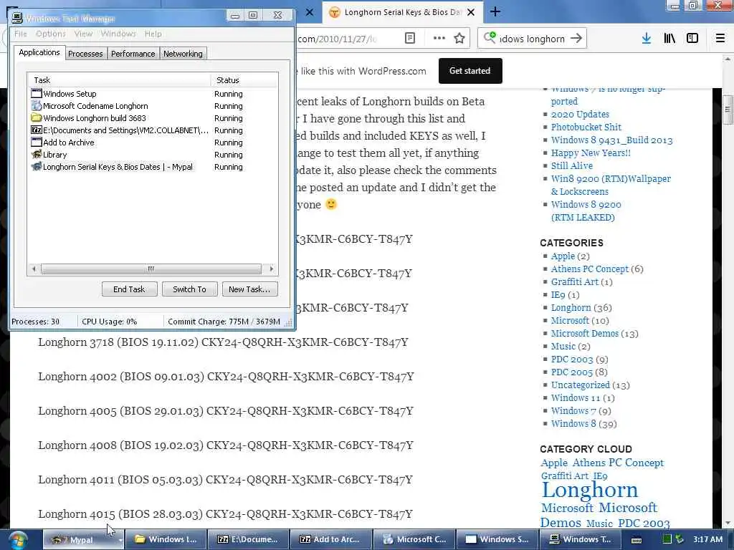This screenshot has width=734, height=550.
Task: Select the Library task row
Action: click(152, 155)
